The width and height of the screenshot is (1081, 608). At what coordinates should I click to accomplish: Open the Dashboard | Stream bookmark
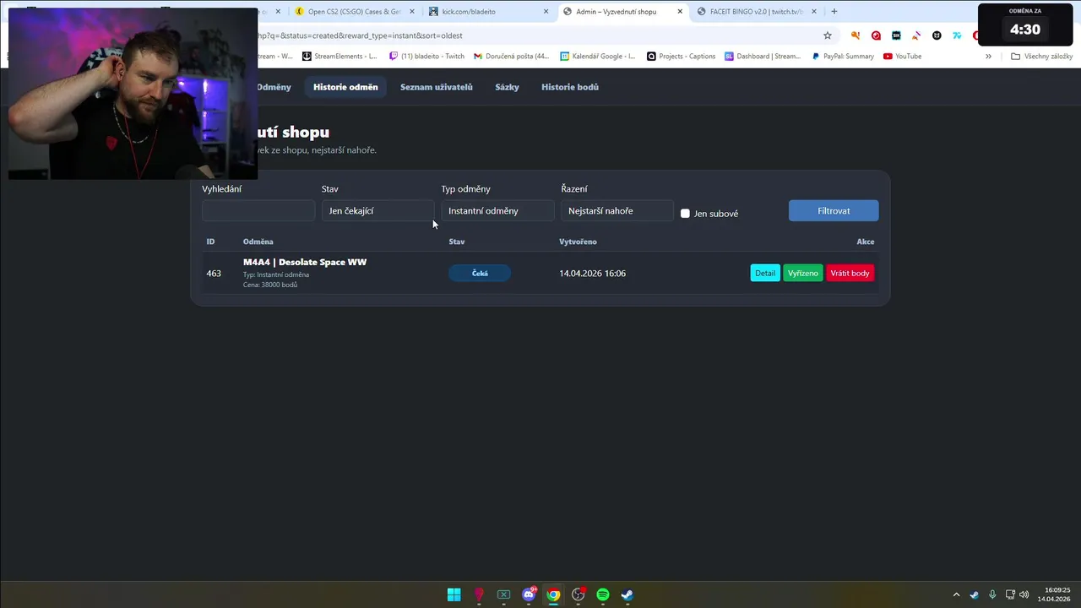[x=762, y=57]
